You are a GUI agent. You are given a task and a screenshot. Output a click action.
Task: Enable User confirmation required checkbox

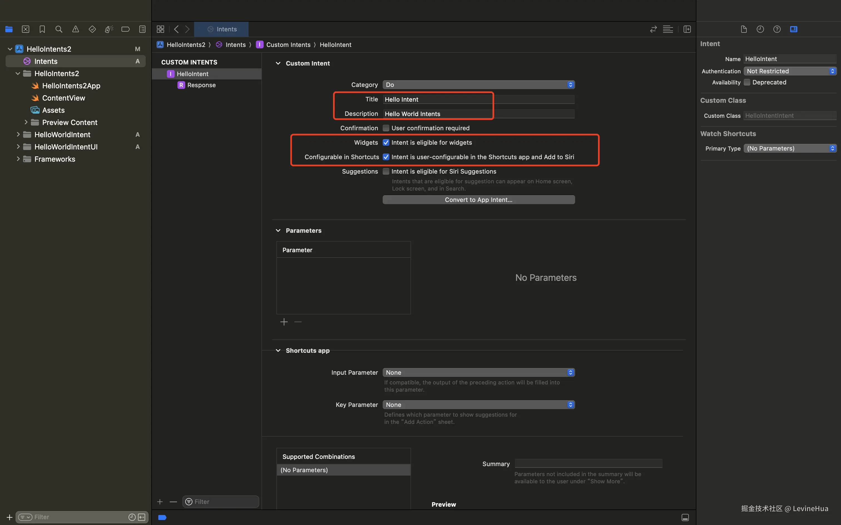point(386,128)
